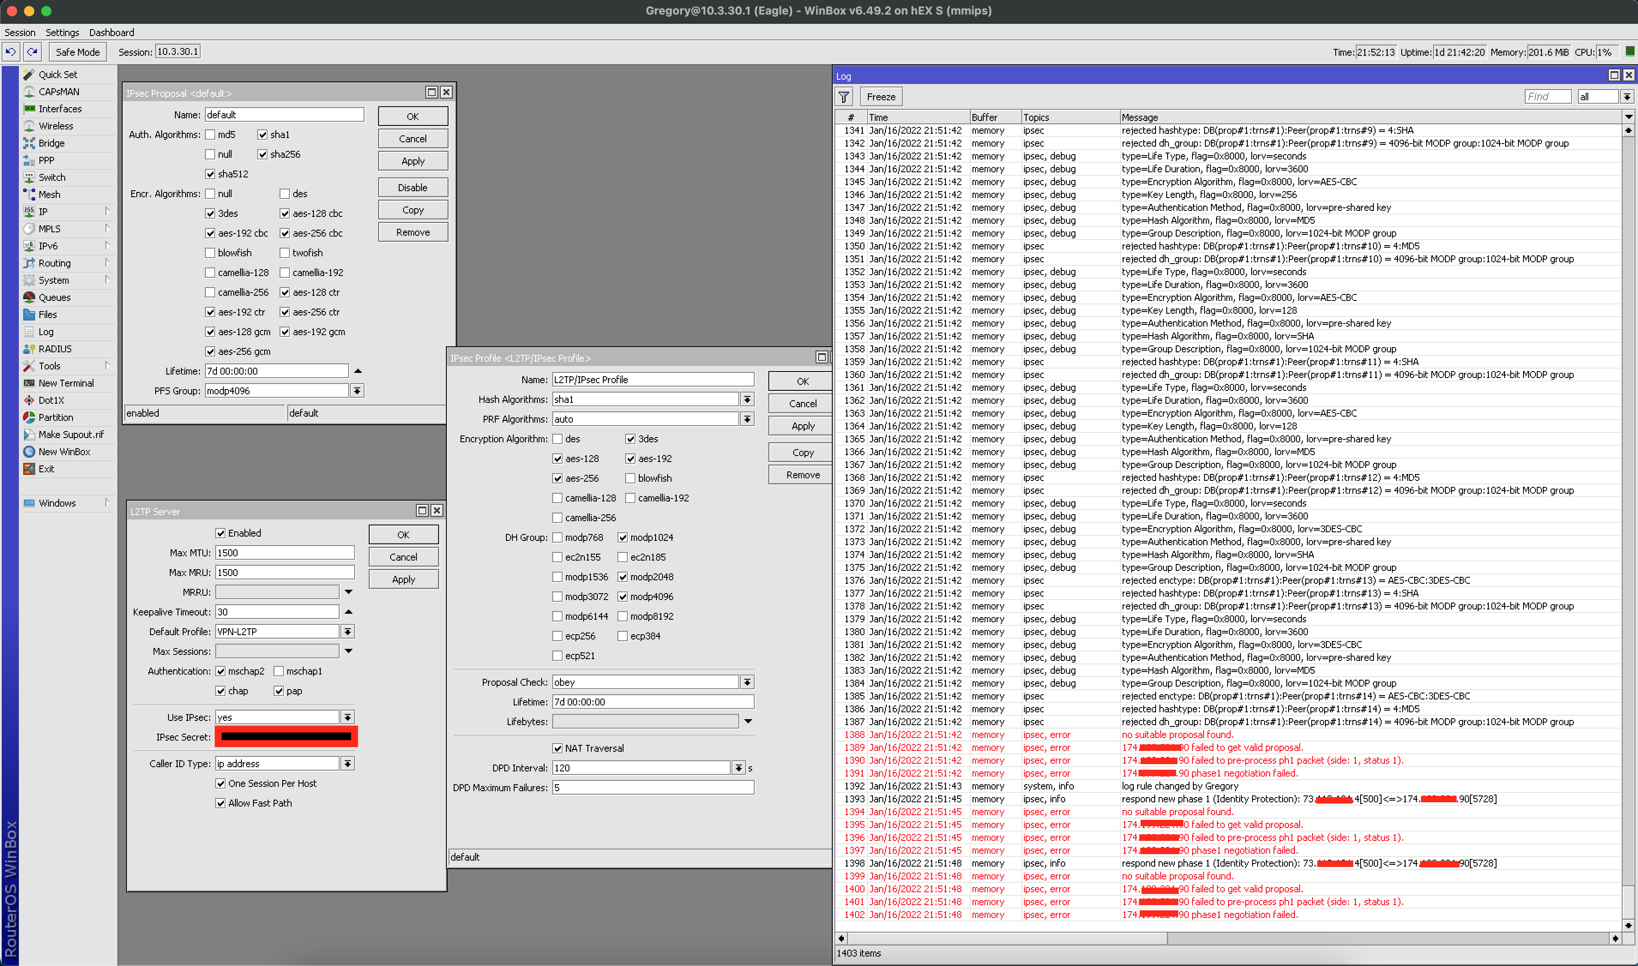Click the Safe Mode button

(x=78, y=52)
